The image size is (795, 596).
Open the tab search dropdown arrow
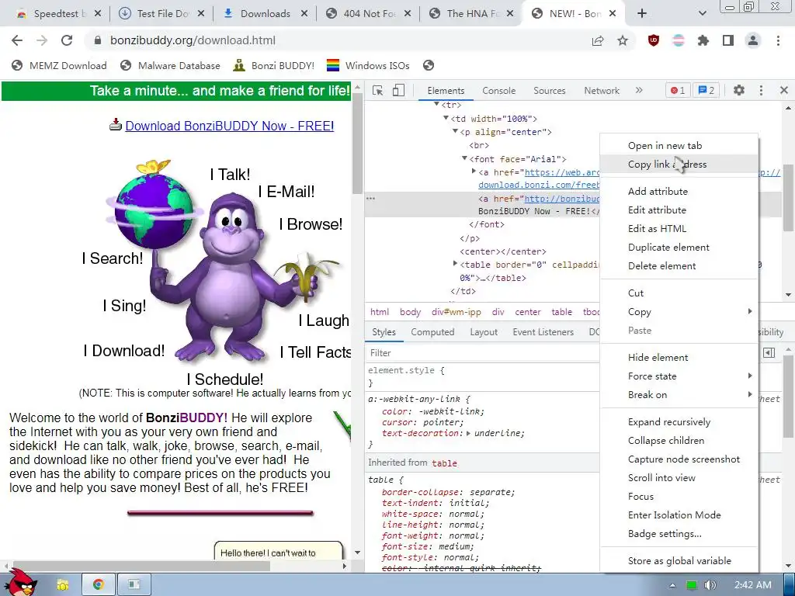[702, 14]
